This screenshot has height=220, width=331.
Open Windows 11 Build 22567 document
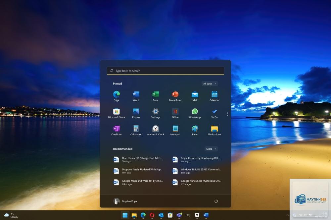point(197,171)
